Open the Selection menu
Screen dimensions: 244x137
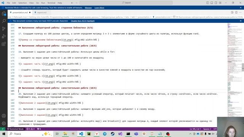pyautogui.click(x=22, y=3)
